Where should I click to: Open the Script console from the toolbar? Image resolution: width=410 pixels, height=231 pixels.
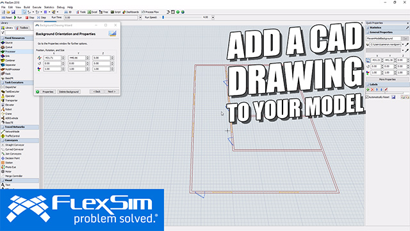[115, 12]
